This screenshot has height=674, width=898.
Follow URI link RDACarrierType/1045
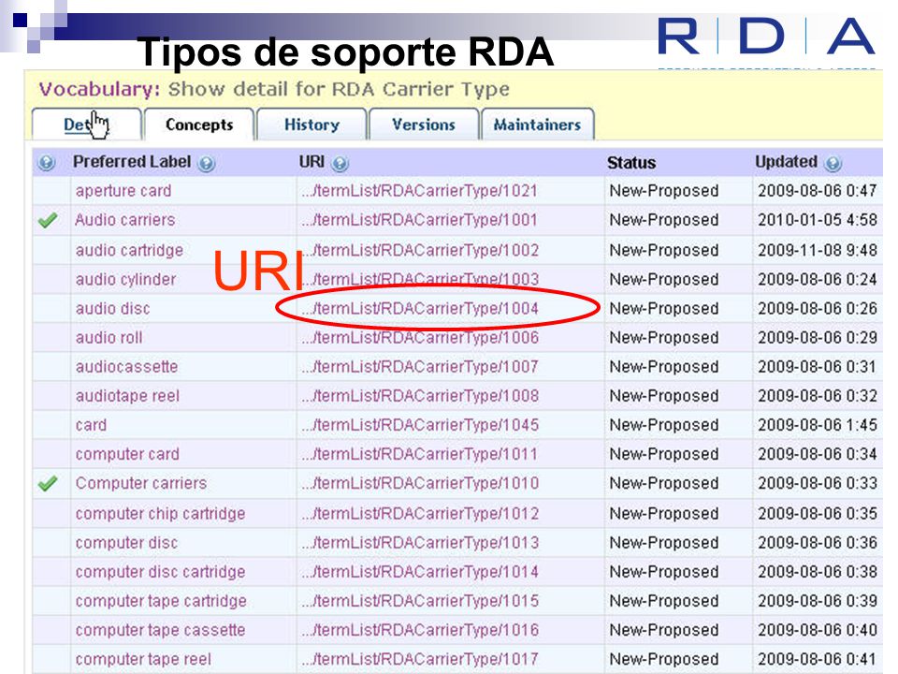[420, 425]
